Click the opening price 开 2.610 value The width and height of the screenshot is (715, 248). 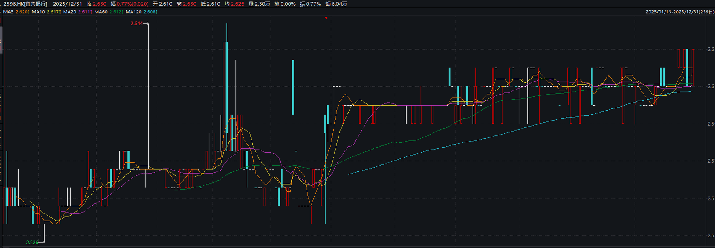point(162,4)
